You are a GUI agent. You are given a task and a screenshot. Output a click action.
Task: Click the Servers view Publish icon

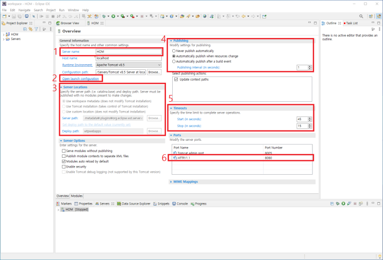(x=361, y=203)
